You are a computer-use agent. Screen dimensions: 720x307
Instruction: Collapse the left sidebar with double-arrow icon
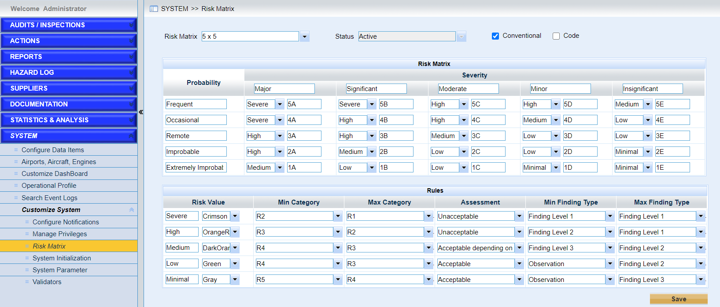(141, 112)
